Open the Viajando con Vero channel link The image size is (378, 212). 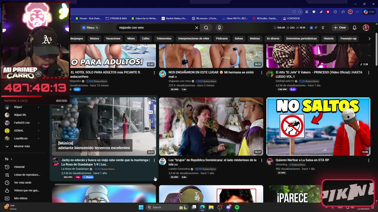click(180, 81)
